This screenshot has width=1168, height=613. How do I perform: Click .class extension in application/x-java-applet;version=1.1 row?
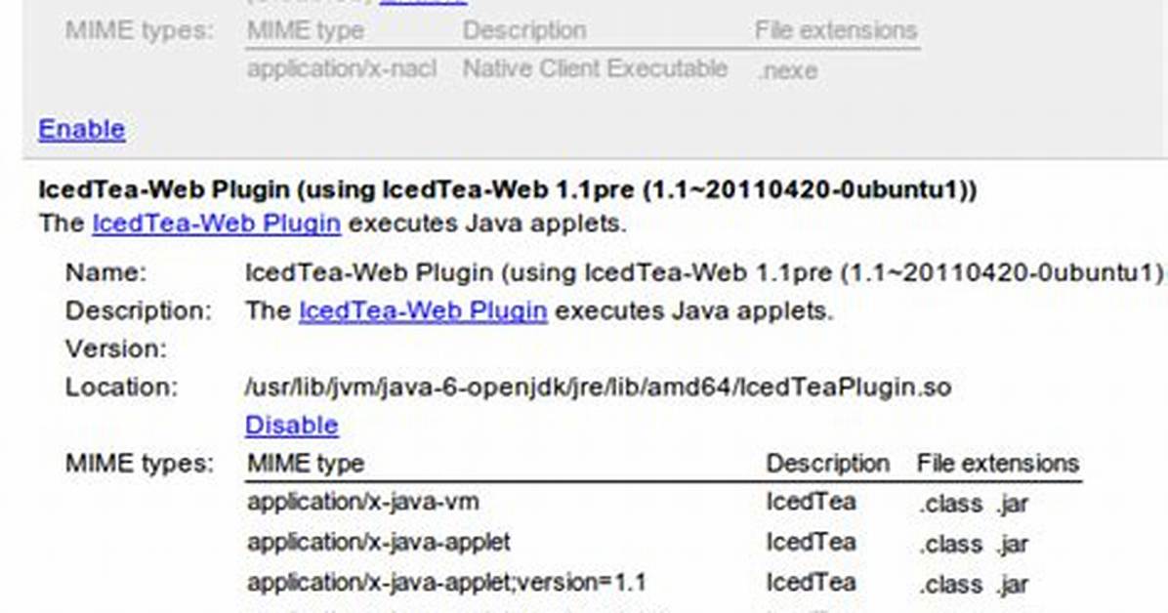950,584
